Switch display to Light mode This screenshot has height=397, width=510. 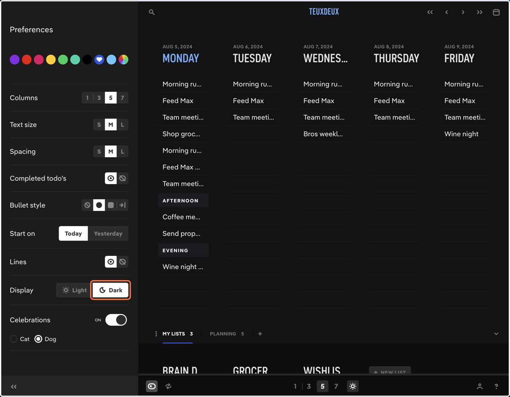(74, 290)
